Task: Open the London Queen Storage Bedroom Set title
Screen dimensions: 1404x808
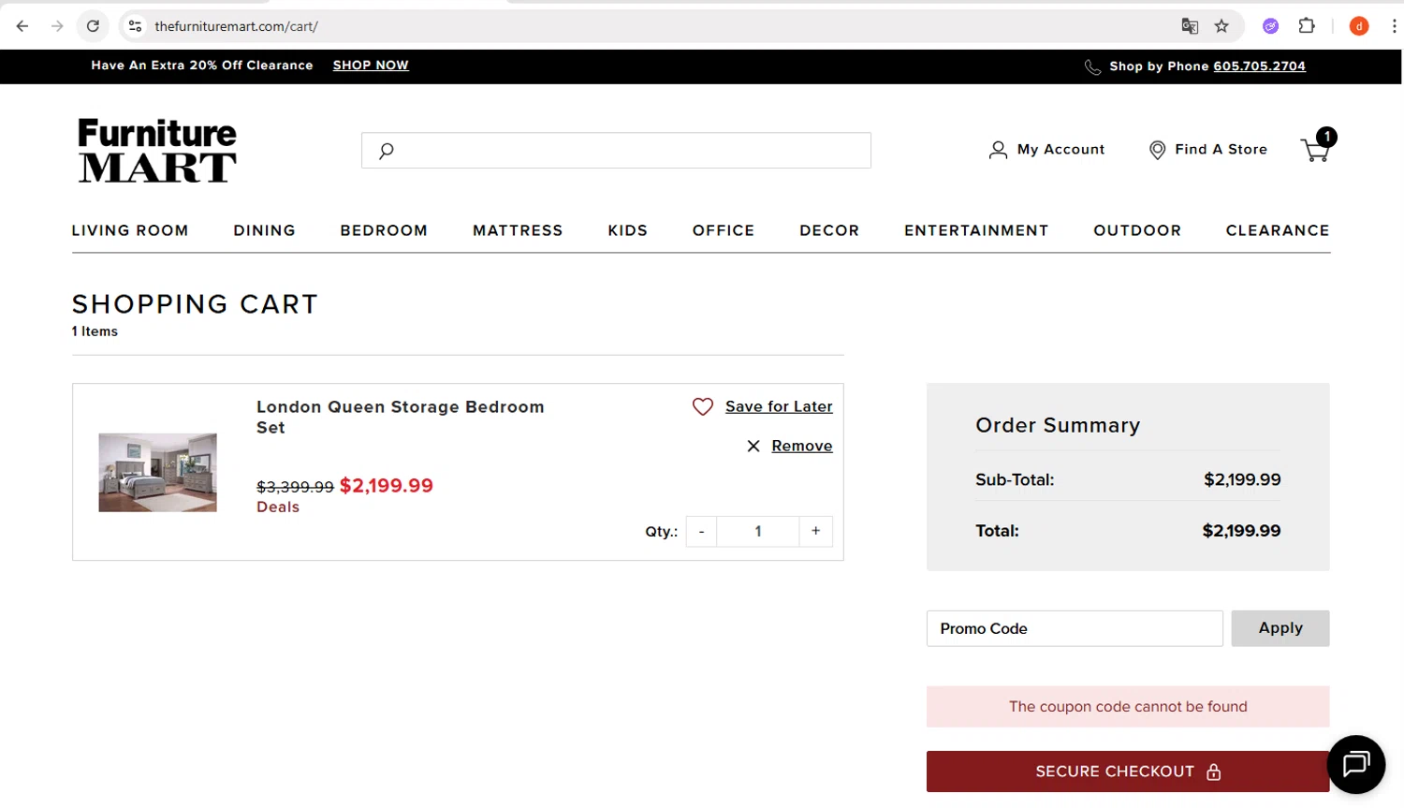Action: (401, 417)
